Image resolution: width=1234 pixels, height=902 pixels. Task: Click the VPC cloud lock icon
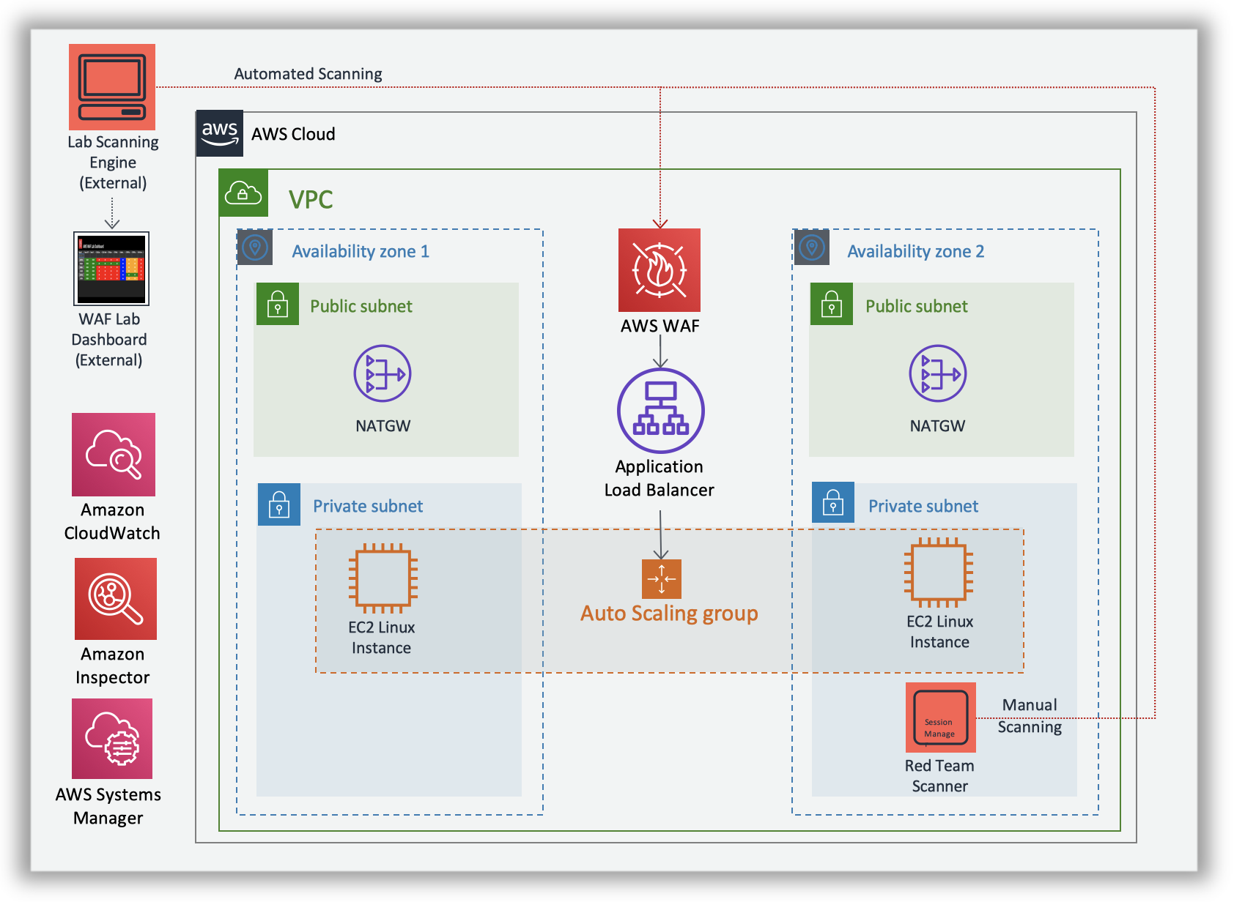coord(244,193)
